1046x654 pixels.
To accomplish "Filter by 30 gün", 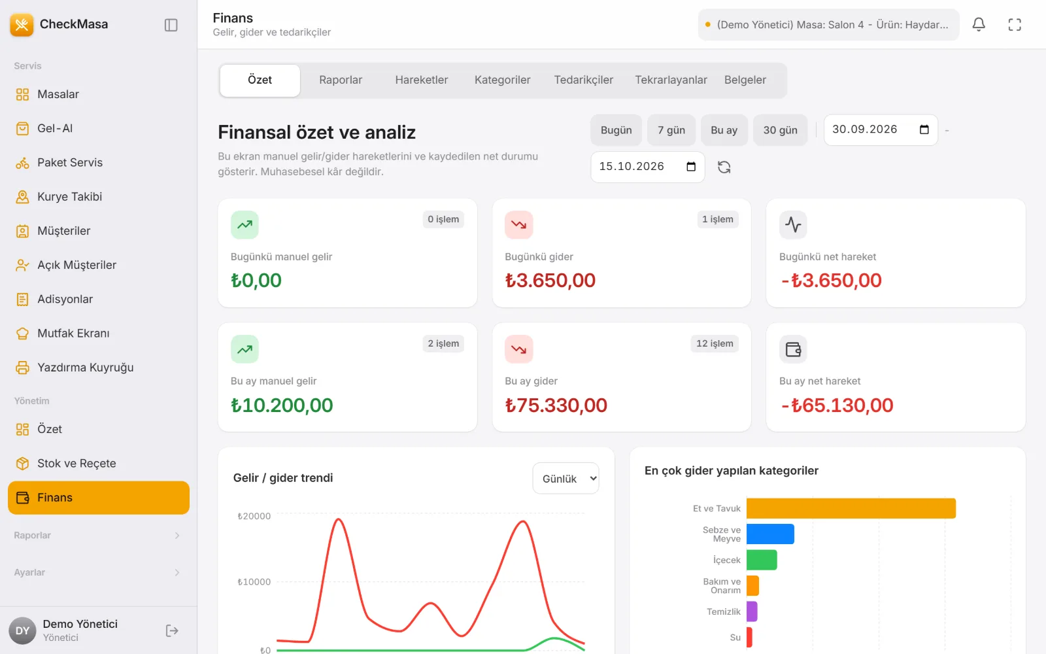I will [781, 130].
